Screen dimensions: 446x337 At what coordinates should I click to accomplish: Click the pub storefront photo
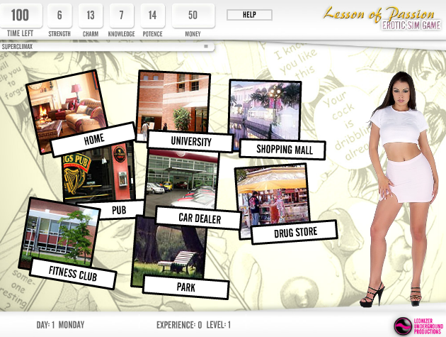98,174
